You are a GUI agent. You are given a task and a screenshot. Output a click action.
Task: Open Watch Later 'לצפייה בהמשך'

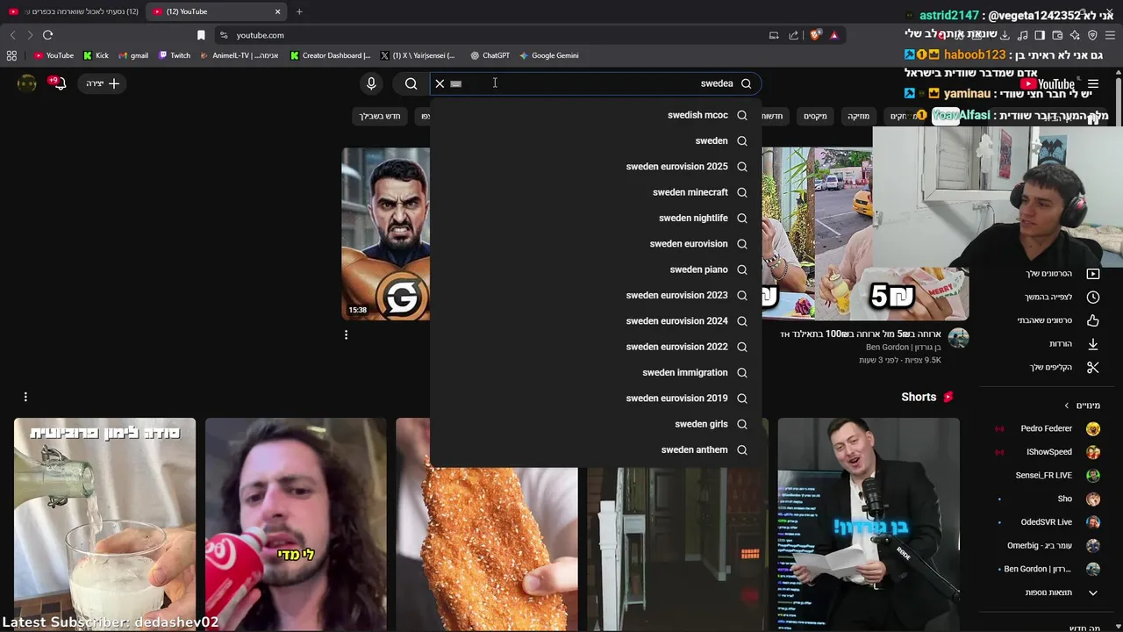tap(1049, 297)
